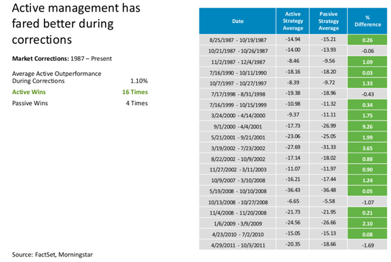
Task: Click the slide title about active management
Action: [76, 24]
